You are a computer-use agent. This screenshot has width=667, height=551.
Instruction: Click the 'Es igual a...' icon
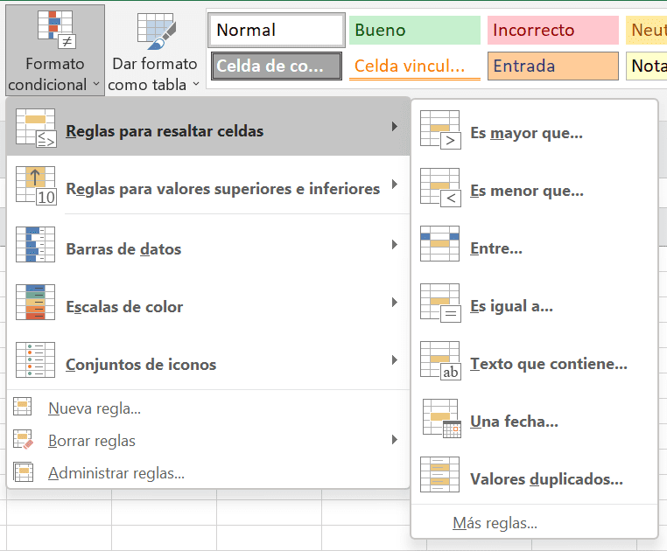click(x=439, y=306)
